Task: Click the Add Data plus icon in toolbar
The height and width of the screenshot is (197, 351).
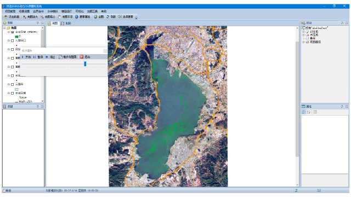Action: point(6,17)
